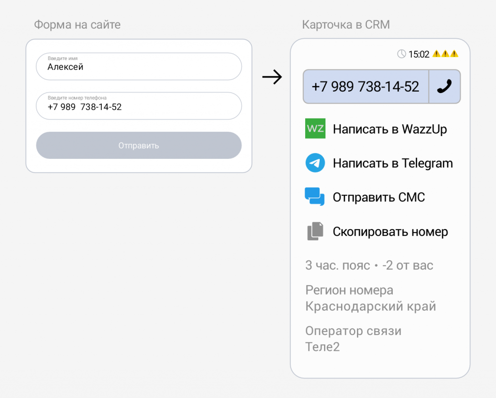496x398 pixels.
Task: Choose Написать в Telegram option
Action: tap(392, 164)
